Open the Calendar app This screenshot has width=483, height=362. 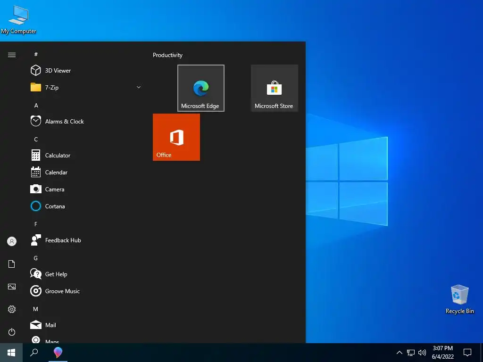point(85,173)
